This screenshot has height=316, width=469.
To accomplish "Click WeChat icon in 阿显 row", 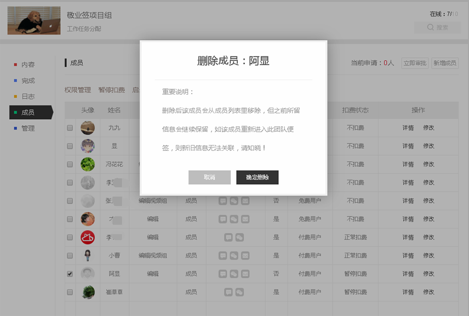I will (x=234, y=274).
